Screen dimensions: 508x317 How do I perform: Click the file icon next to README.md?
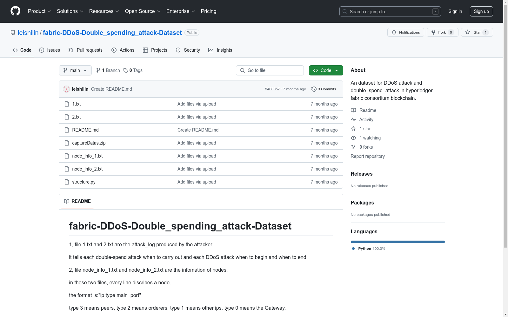coord(67,130)
